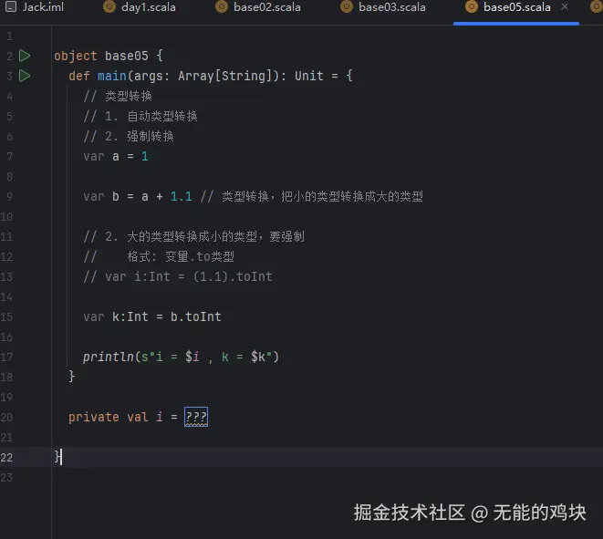Click the 'main' method name
Viewport: 603px width, 539px height.
(112, 76)
